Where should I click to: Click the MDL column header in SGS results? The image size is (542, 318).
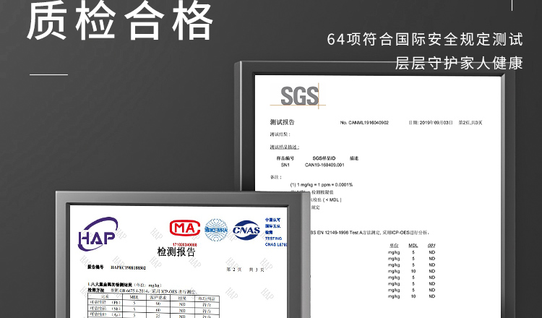click(x=413, y=246)
